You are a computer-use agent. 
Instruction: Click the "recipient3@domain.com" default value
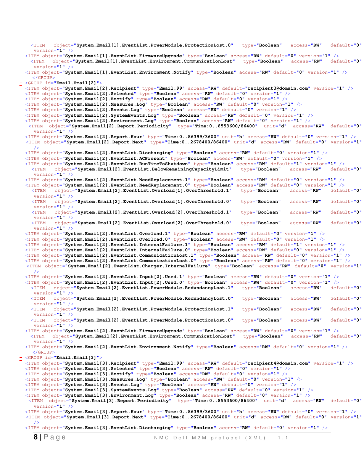278,88
